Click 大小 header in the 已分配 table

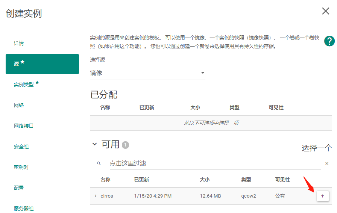point(195,107)
